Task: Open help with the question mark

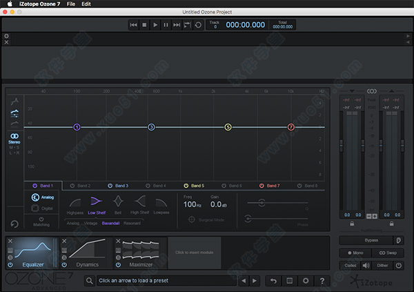Action: (x=322, y=281)
